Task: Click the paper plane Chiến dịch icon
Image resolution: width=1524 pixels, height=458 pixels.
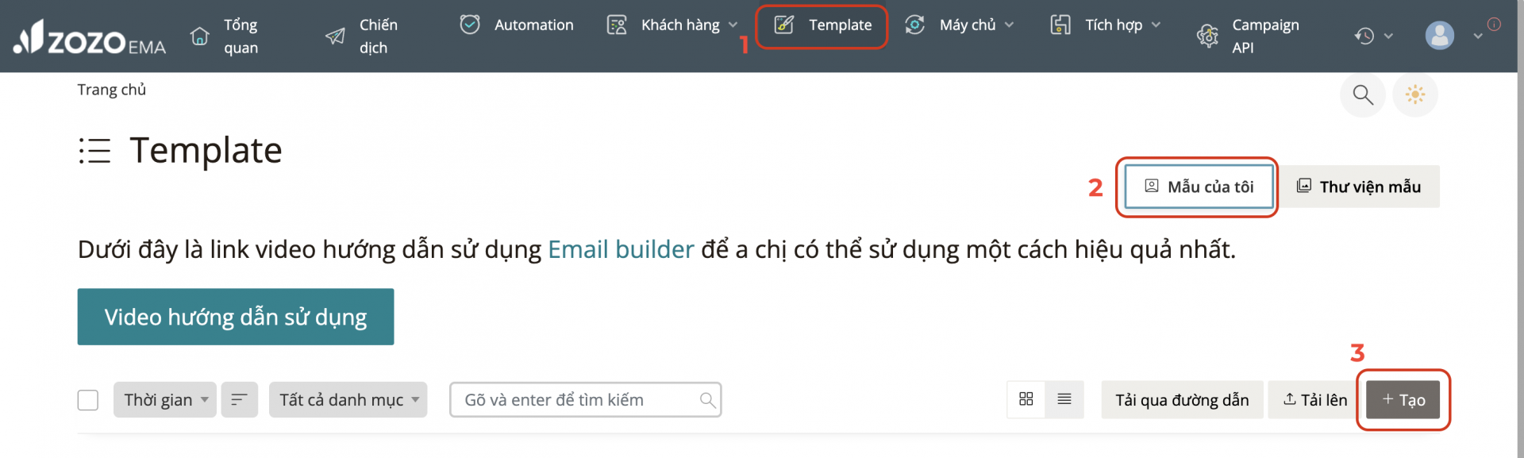Action: click(x=335, y=37)
